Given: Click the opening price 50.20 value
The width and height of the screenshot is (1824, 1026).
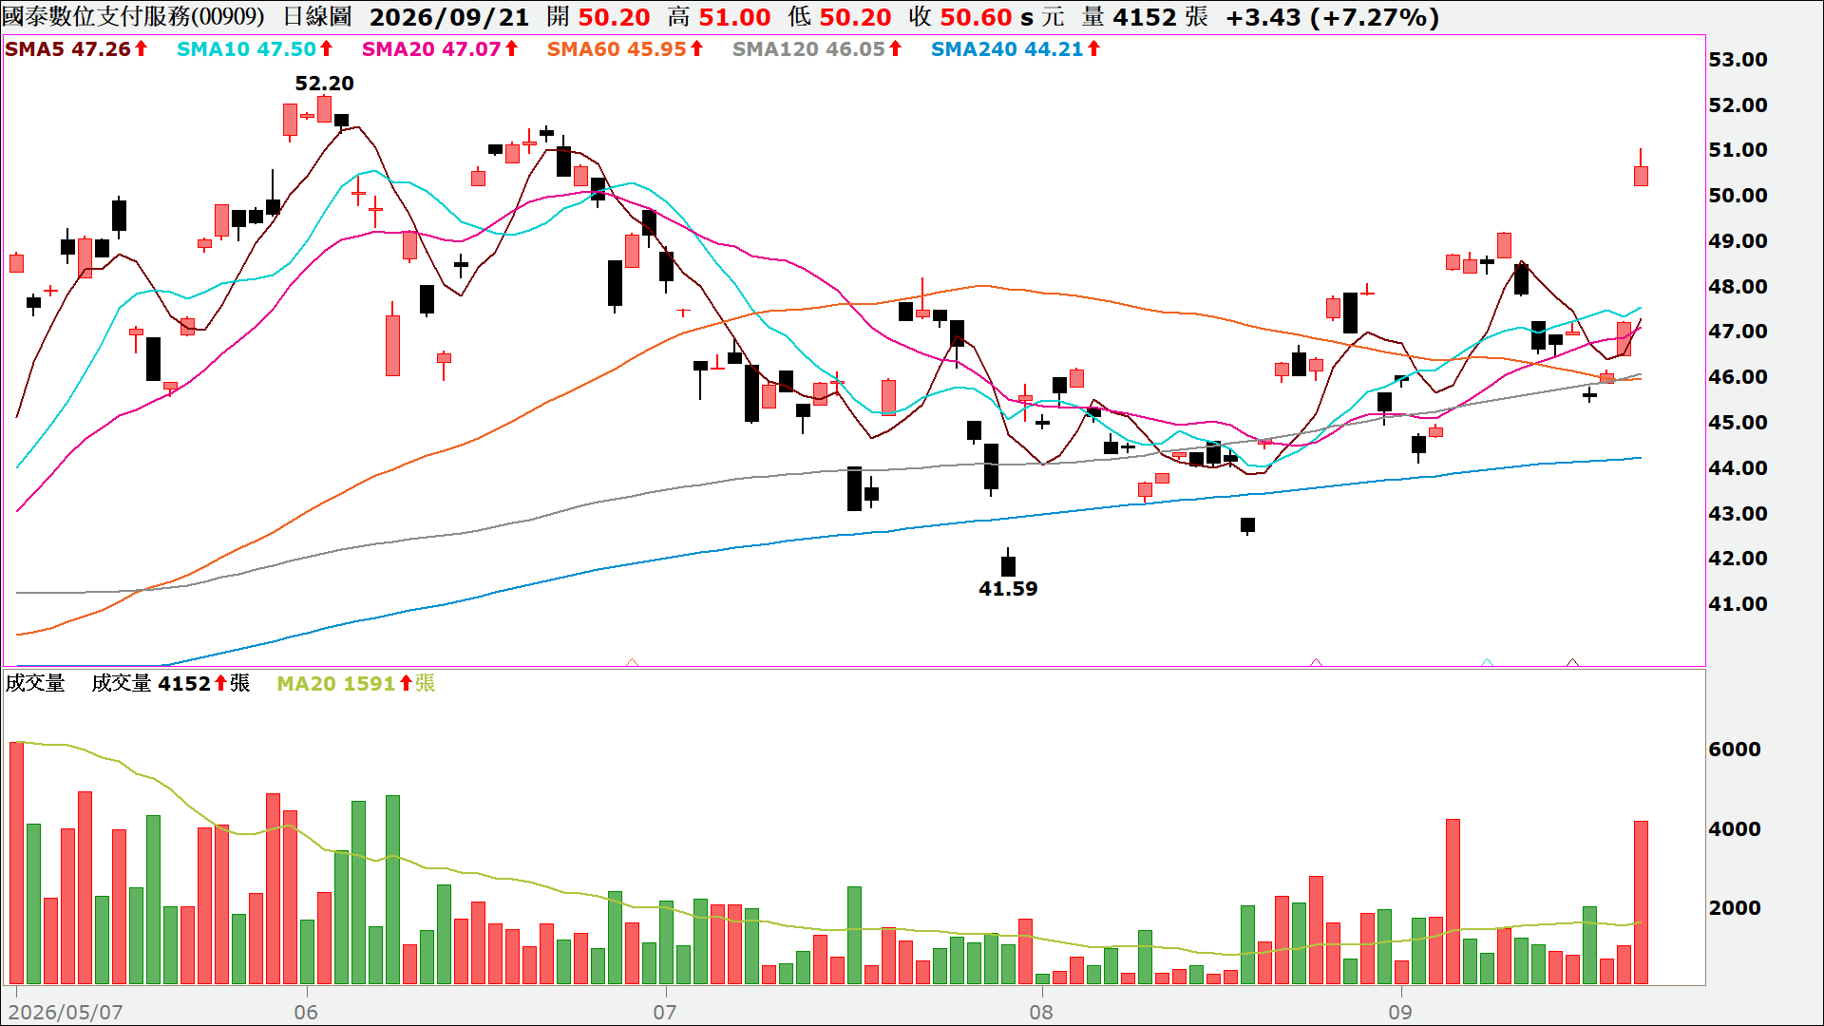Looking at the screenshot, I should point(614,17).
